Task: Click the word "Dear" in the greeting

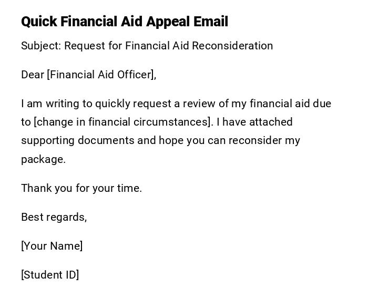Action: pyautogui.click(x=33, y=75)
